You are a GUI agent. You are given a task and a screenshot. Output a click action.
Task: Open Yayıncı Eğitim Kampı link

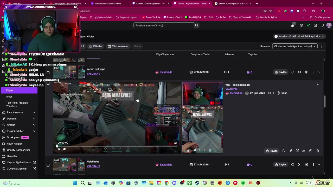point(19,162)
